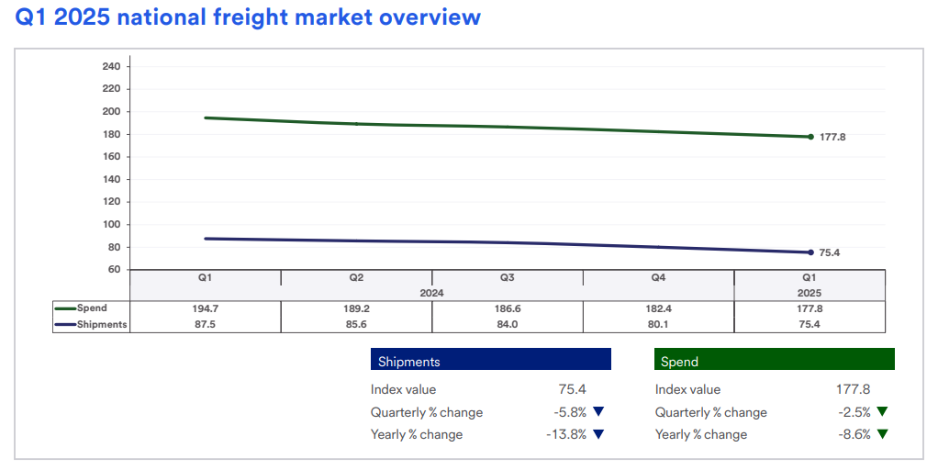This screenshot has width=938, height=470.
Task: Click the Shipments quarterly change down arrow
Action: coord(598,412)
